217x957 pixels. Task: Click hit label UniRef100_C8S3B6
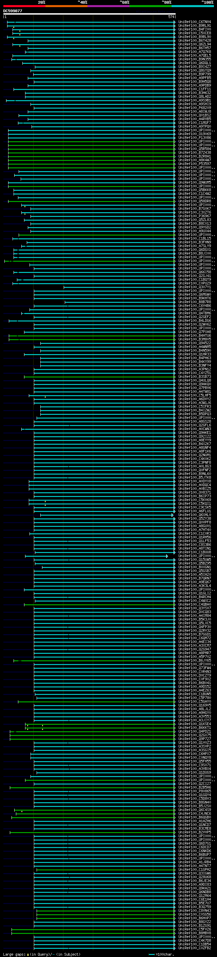195,545
